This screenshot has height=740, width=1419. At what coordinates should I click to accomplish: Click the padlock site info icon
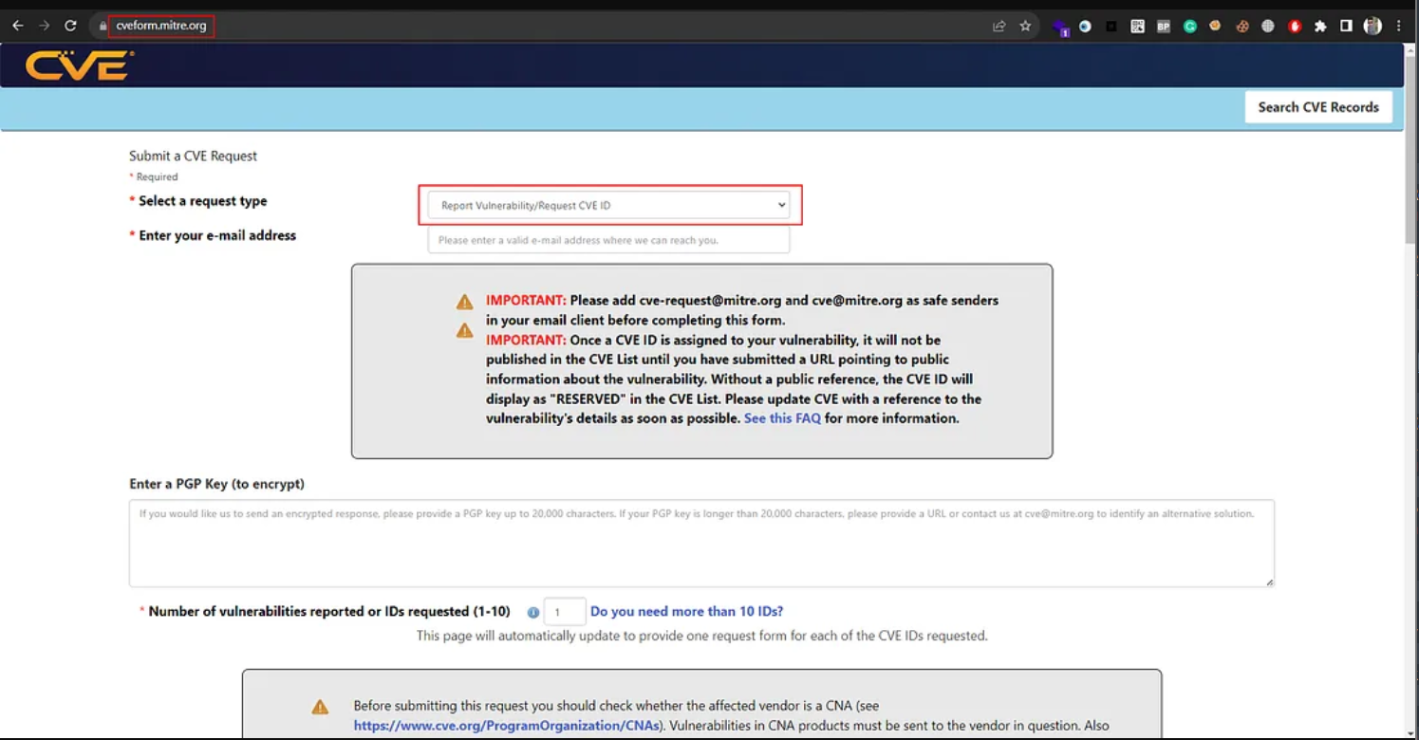pos(103,27)
